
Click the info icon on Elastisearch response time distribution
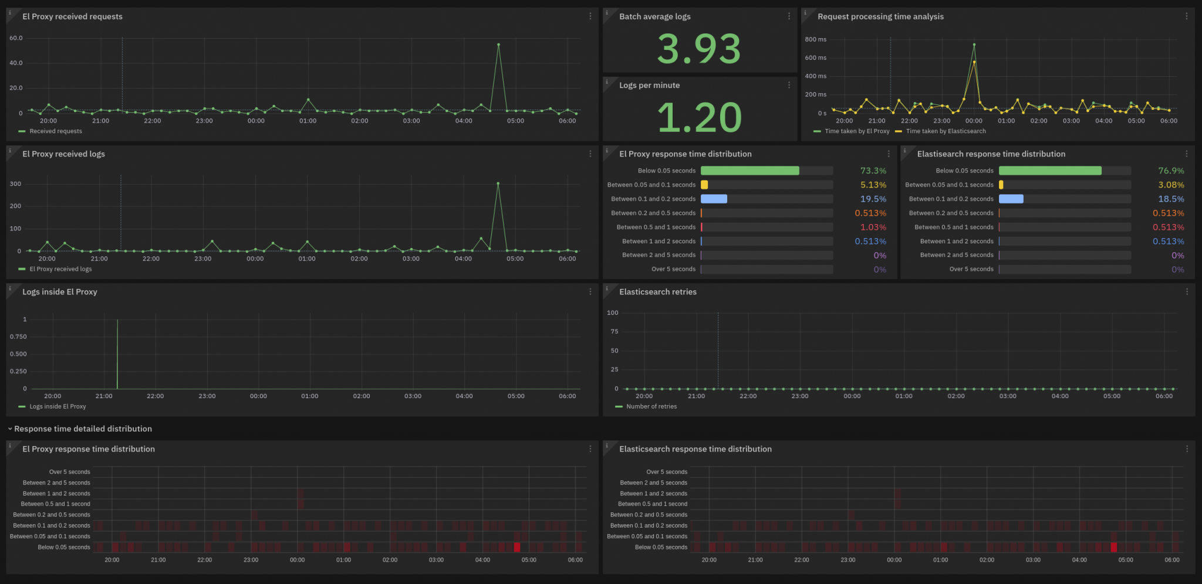tap(904, 149)
